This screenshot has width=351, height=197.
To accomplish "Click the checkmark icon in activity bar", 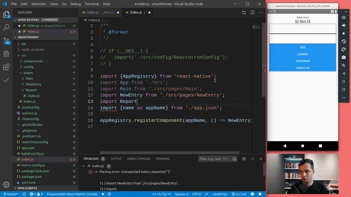I will click(6, 80).
